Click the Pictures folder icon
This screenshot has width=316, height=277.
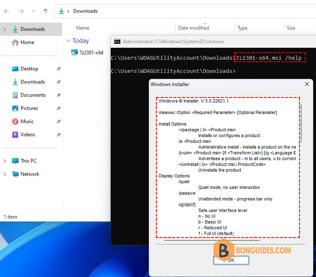pos(15,108)
